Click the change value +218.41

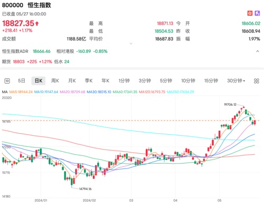pyautogui.click(x=10, y=31)
